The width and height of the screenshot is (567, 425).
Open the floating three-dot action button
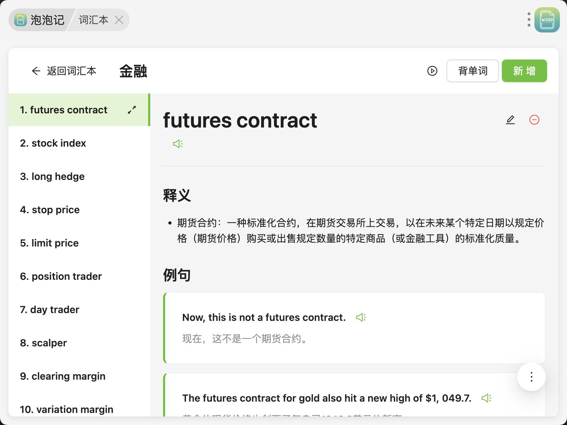click(531, 377)
